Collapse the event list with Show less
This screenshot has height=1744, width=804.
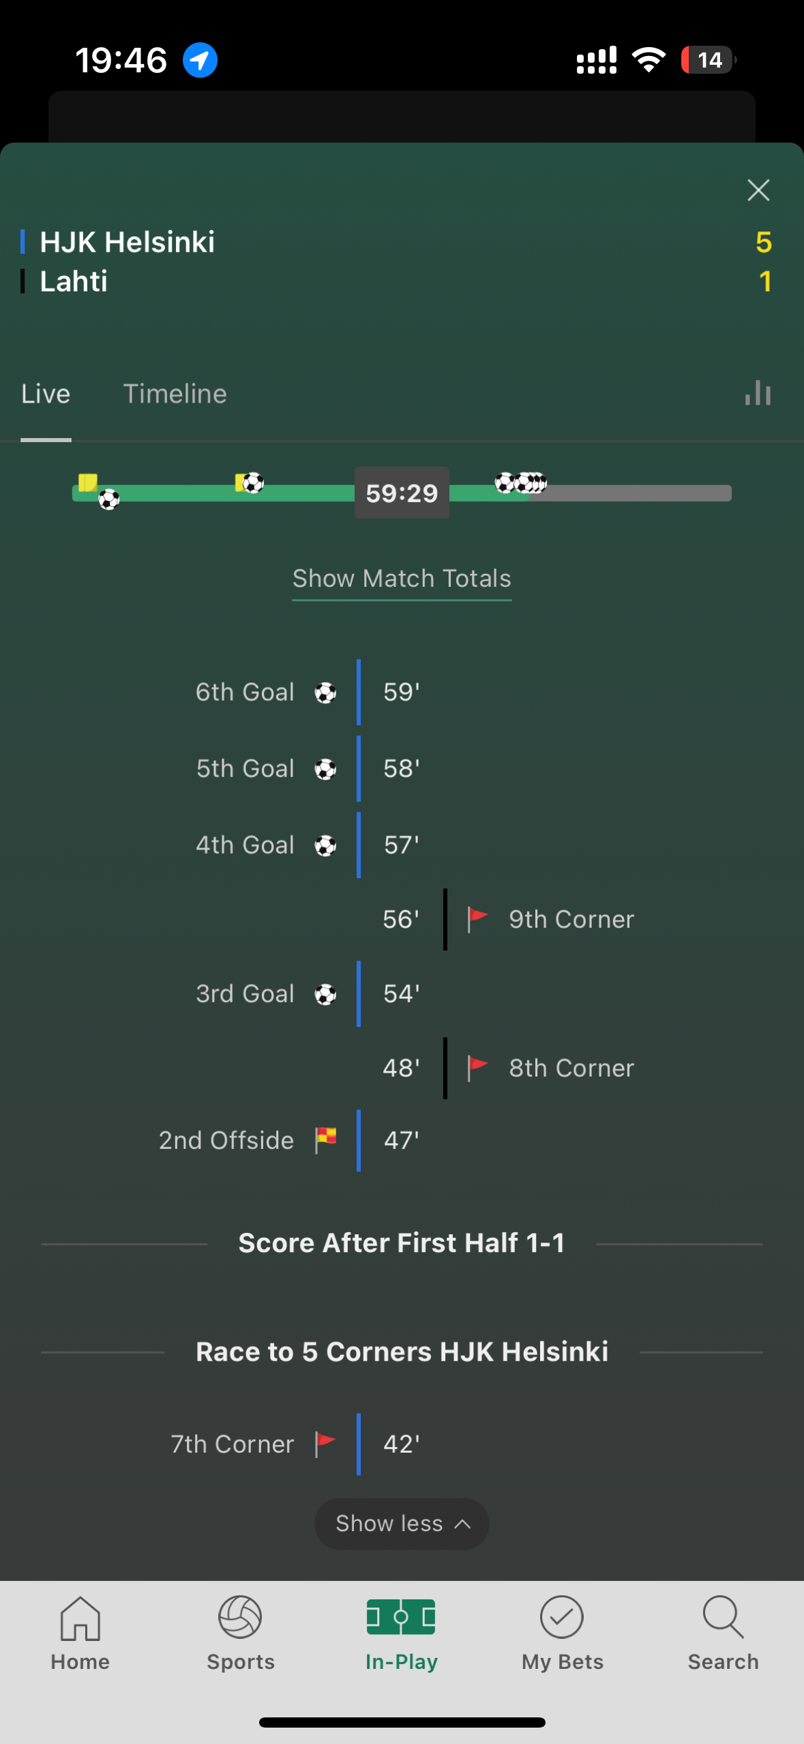402,1523
